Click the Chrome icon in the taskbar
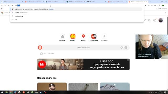 [11, 92]
